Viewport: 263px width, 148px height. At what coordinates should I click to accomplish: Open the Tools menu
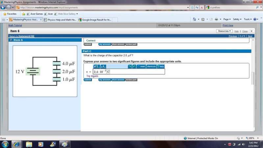pos(248,19)
